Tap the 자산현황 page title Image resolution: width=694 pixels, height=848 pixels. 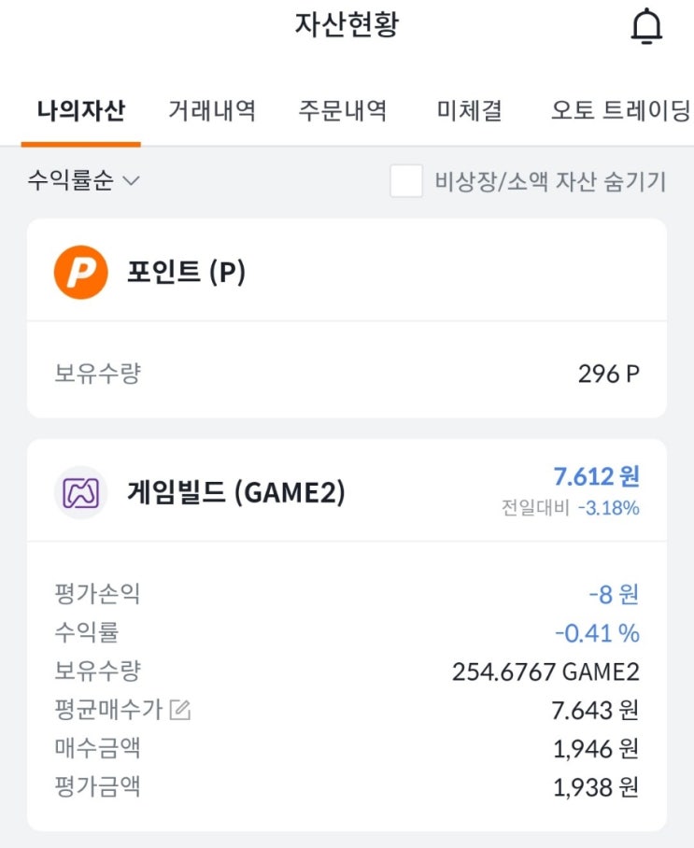(x=347, y=25)
